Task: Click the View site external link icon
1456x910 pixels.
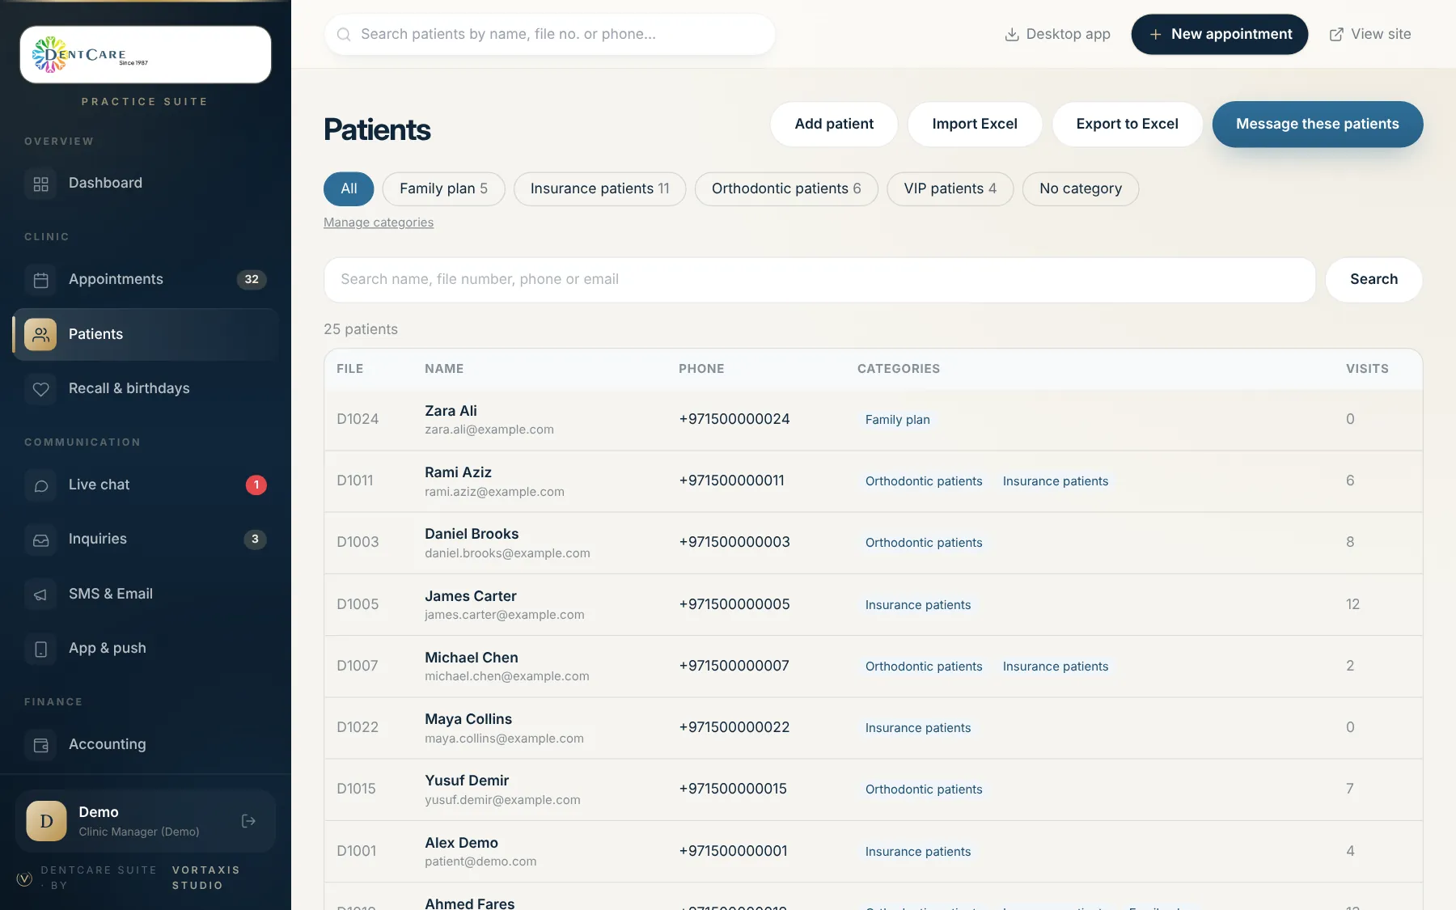Action: [1336, 34]
